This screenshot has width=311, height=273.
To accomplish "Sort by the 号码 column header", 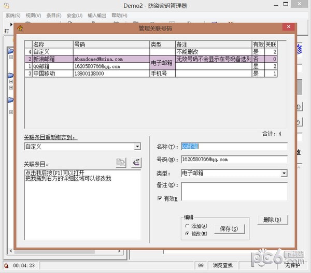I will tap(111, 45).
